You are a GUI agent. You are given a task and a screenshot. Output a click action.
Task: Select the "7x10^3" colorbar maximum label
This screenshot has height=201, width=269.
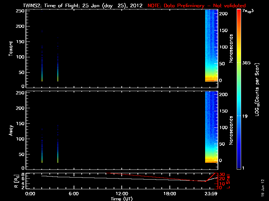pos(249,11)
